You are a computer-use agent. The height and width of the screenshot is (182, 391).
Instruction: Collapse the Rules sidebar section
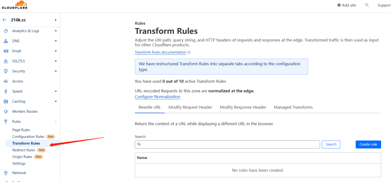click(56, 122)
